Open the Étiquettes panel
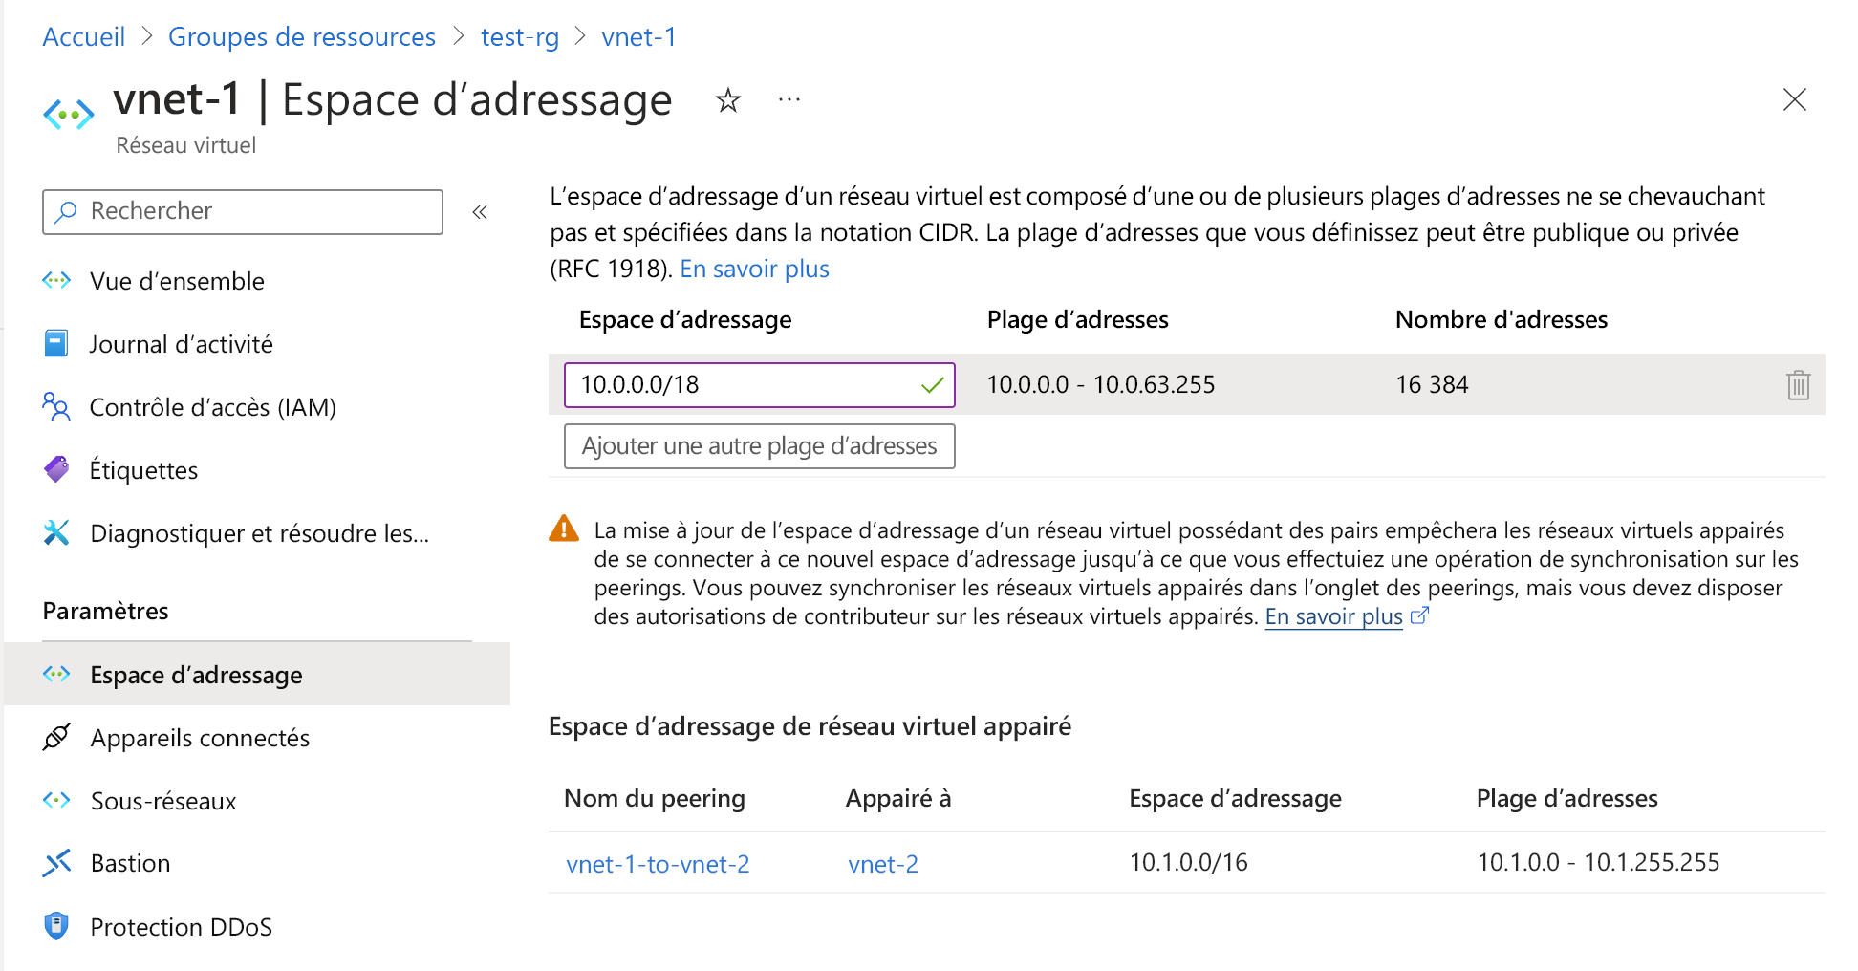This screenshot has height=971, width=1858. [143, 469]
